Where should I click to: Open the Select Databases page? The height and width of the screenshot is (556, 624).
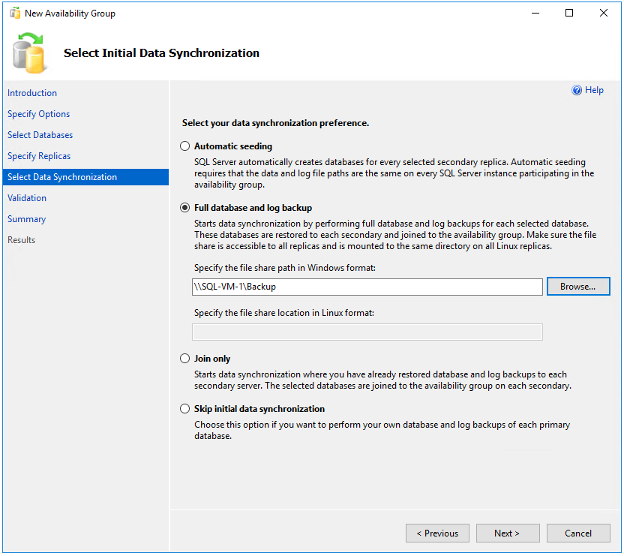pyautogui.click(x=40, y=134)
